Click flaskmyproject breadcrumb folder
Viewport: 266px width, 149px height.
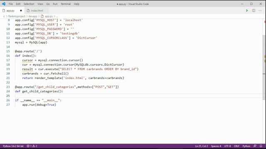tap(17, 16)
